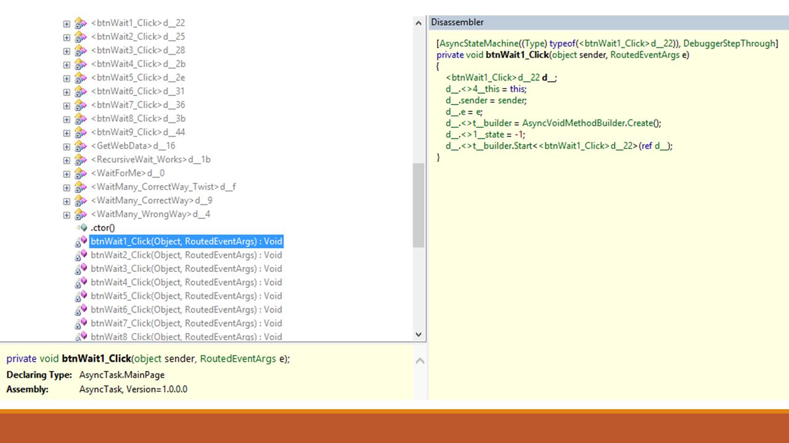Expand the <RecursiveWait_Works>d__1b node
This screenshot has height=443, width=789.
tap(67, 160)
